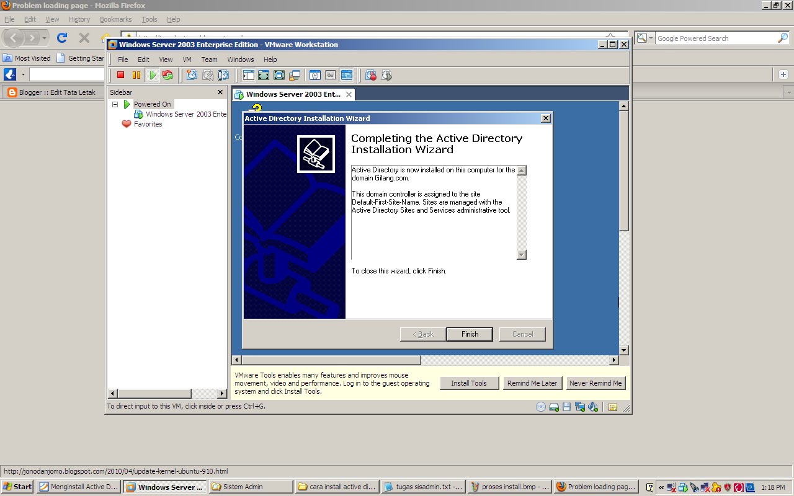Screen dimensions: 794x496
Task: Click the floppy device status icon
Action: (x=566, y=407)
